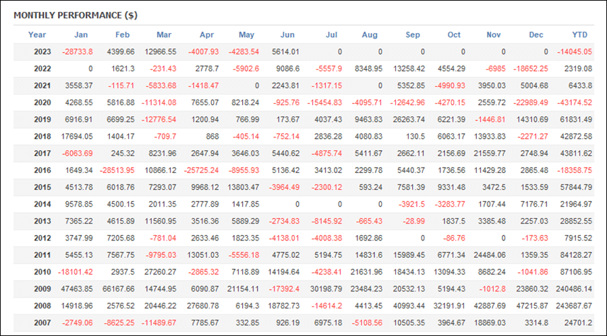Click the Year column header

(37, 35)
